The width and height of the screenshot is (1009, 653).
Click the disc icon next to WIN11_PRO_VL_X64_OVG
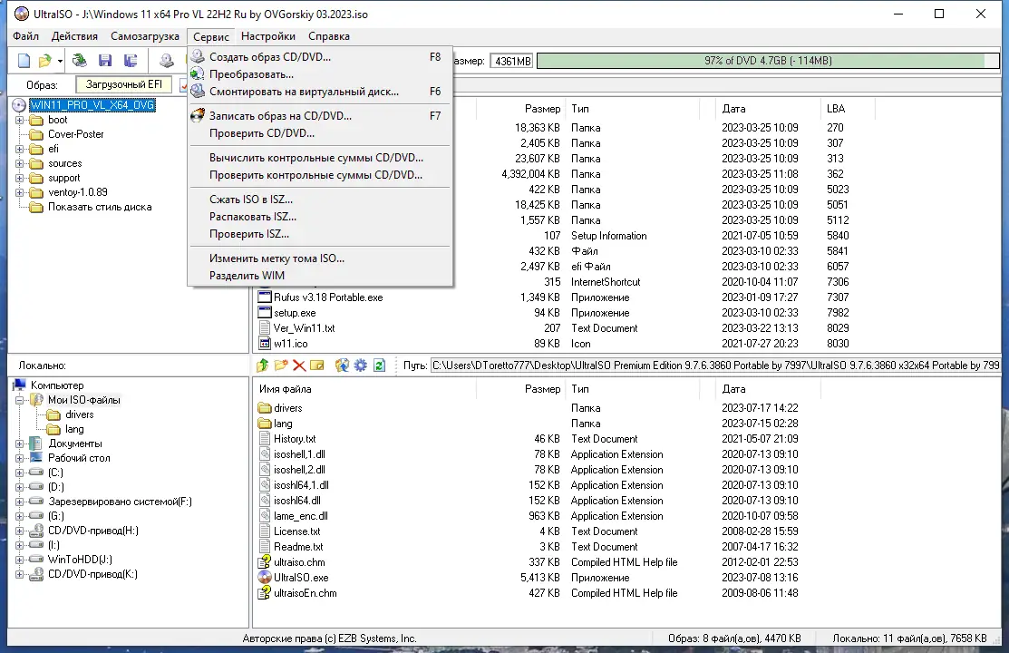coord(19,105)
